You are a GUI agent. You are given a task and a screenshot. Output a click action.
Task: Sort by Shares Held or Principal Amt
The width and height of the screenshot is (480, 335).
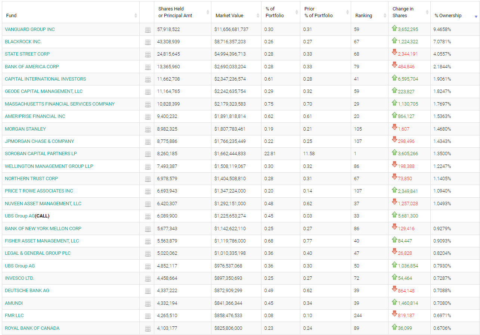[208, 12]
